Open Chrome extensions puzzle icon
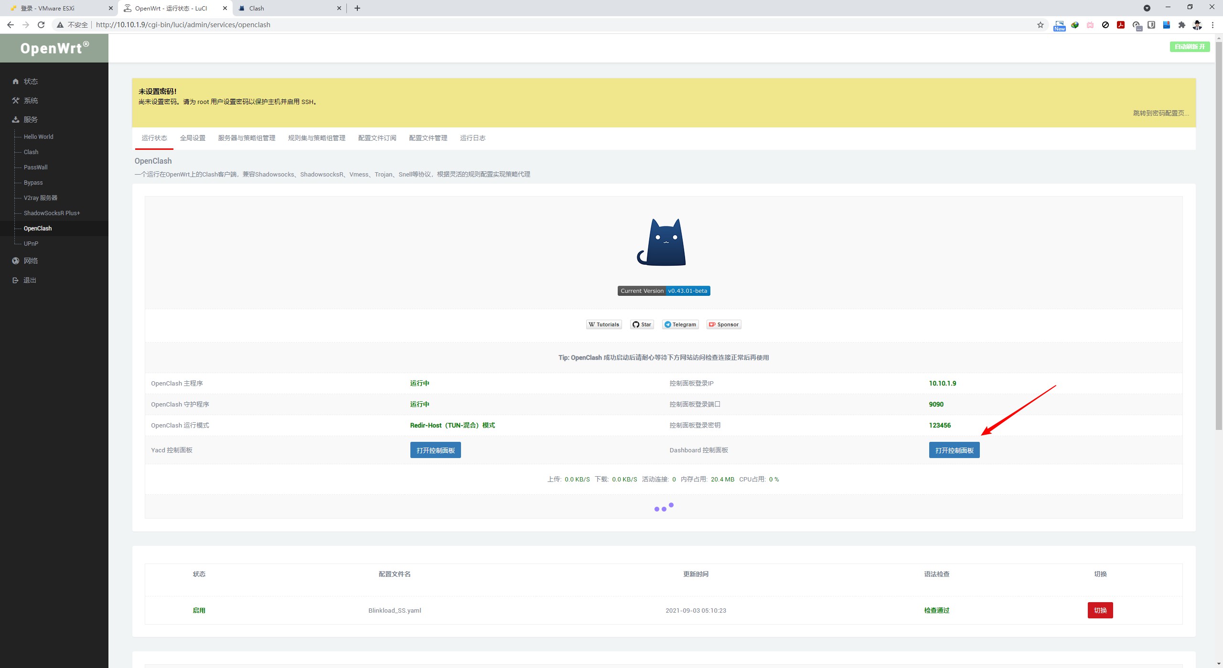Viewport: 1223px width, 668px height. 1181,25
